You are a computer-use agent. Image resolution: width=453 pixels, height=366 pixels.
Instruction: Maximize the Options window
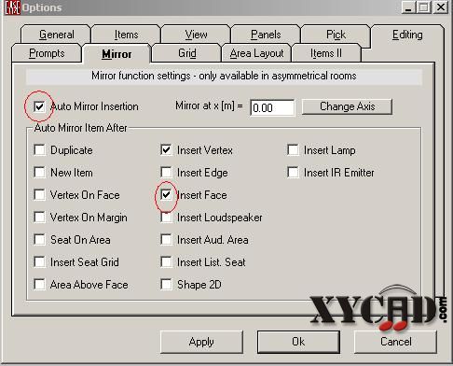coord(424,7)
